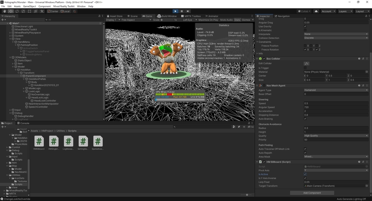
Task: Open Box Collider help icon
Action: coord(359,58)
